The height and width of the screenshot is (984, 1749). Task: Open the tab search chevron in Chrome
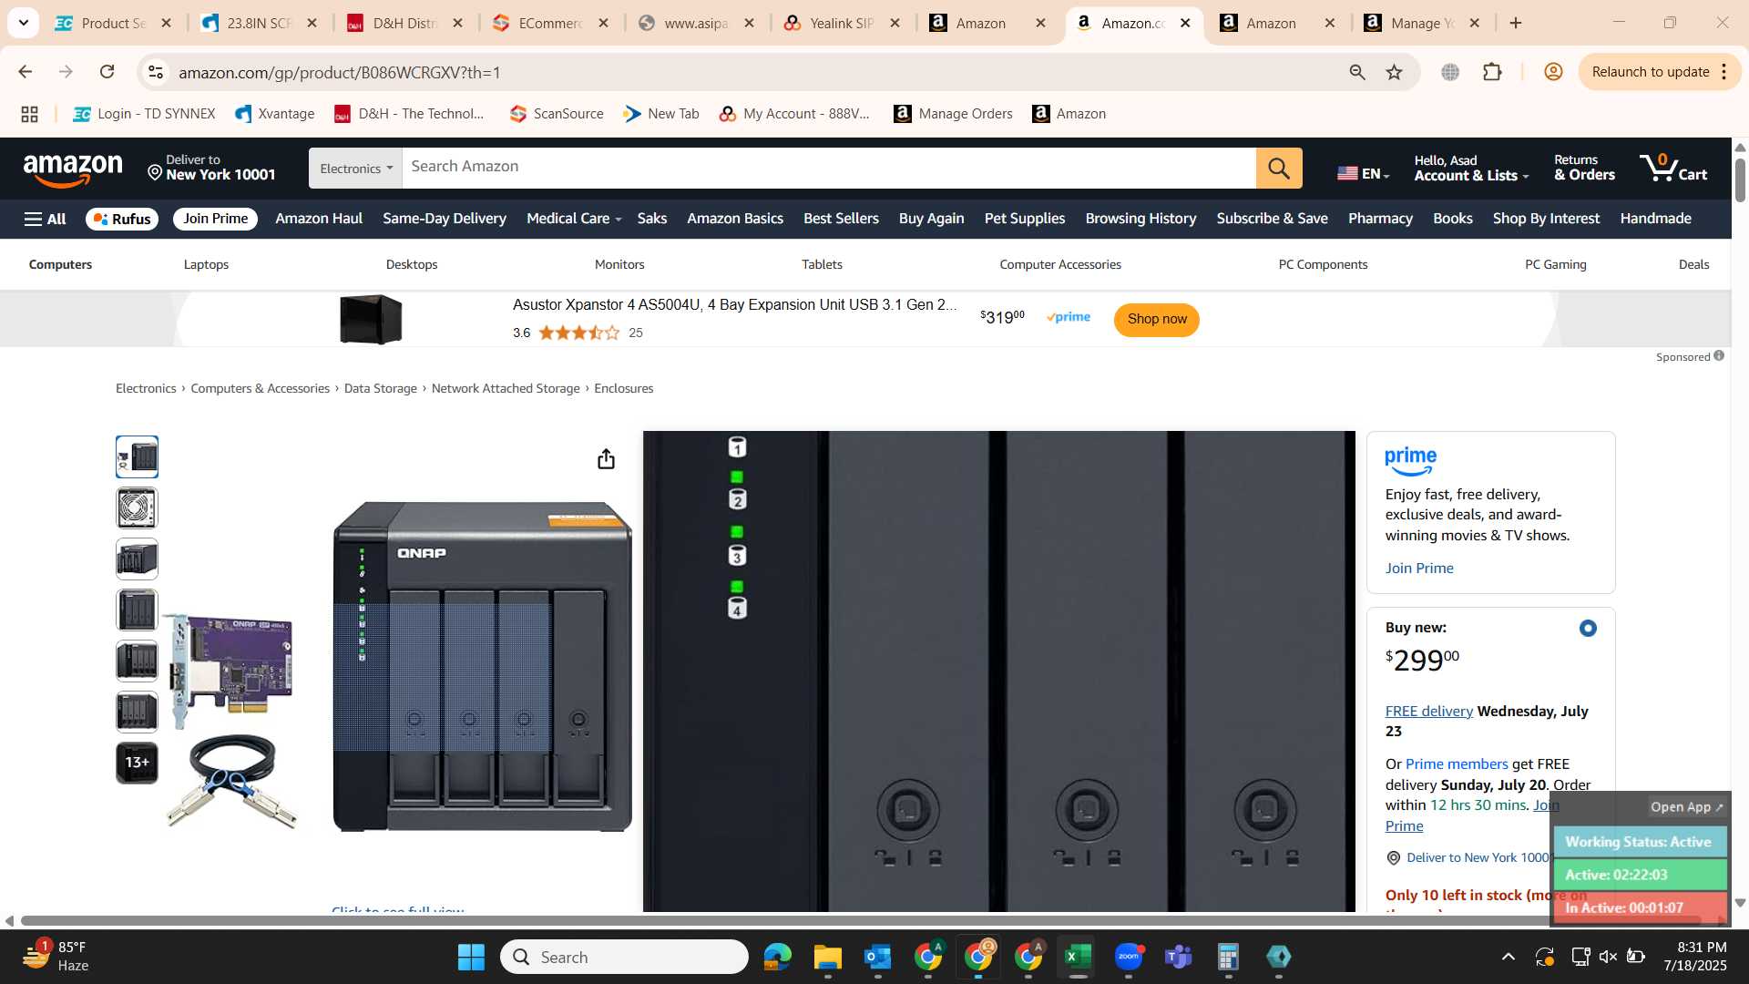click(23, 23)
